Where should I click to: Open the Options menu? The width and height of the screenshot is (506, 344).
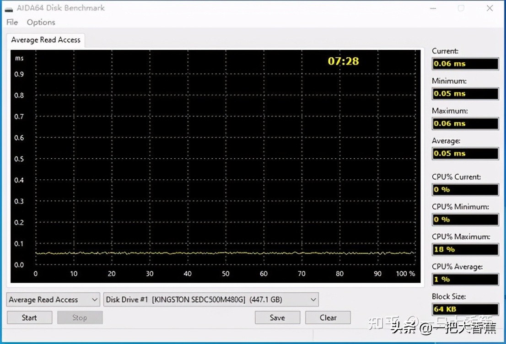[41, 22]
